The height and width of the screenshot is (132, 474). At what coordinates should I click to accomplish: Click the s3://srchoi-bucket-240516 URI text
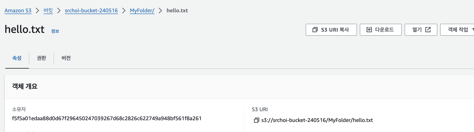[x=317, y=120]
